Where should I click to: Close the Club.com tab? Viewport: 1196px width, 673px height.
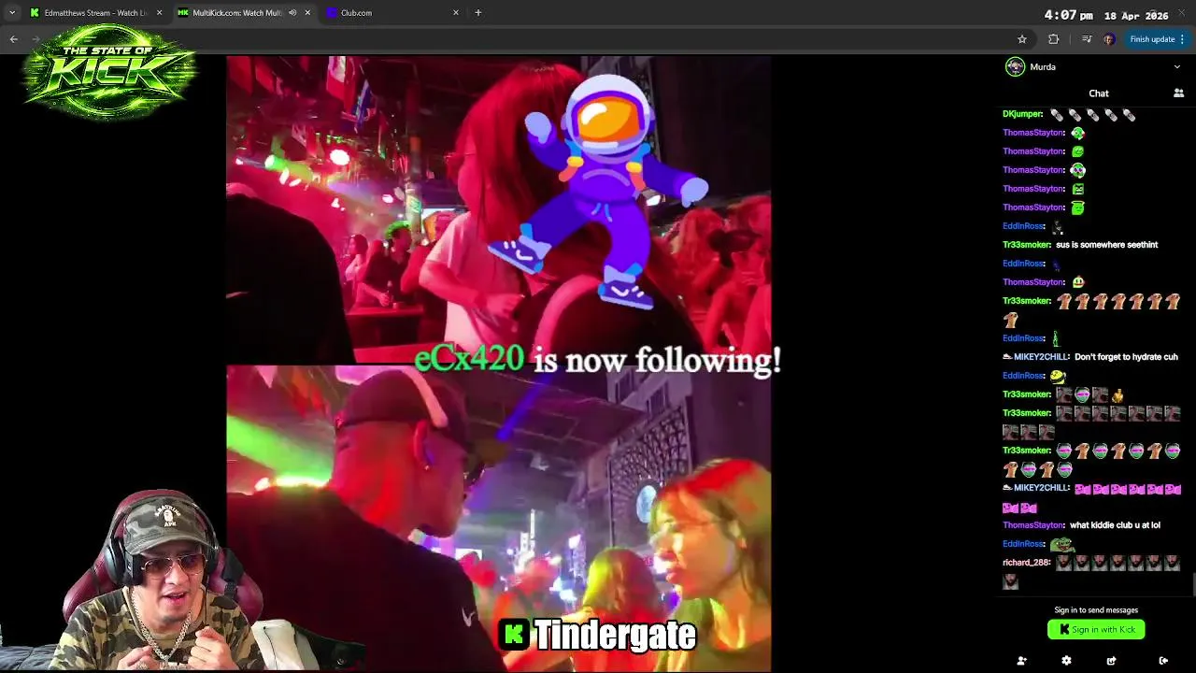pos(456,12)
